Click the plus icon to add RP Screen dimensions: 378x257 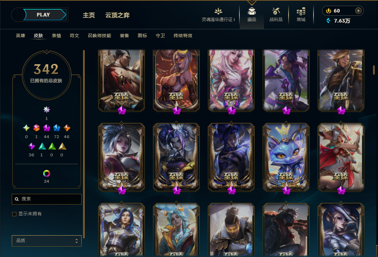pos(358,11)
